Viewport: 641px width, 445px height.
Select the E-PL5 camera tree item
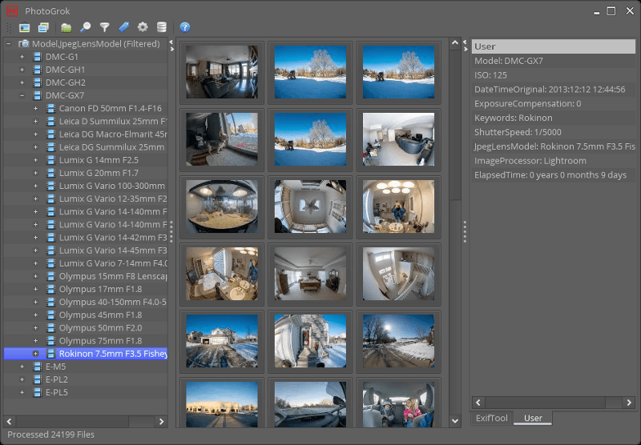pos(57,392)
